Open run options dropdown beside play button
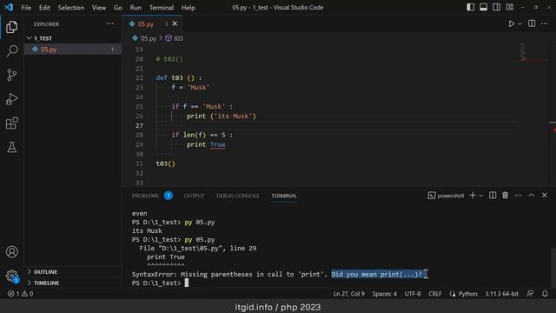Screen dimensions: 556x313 pos(520,23)
